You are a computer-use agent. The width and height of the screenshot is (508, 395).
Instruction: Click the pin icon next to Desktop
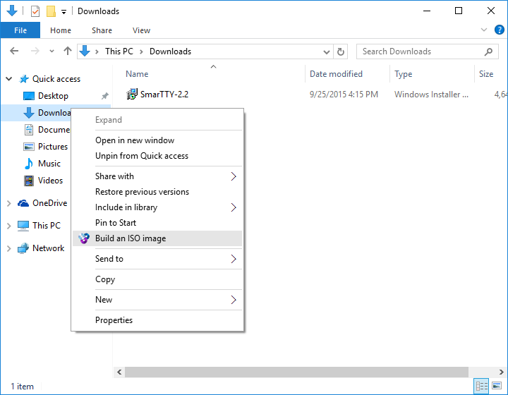click(104, 96)
